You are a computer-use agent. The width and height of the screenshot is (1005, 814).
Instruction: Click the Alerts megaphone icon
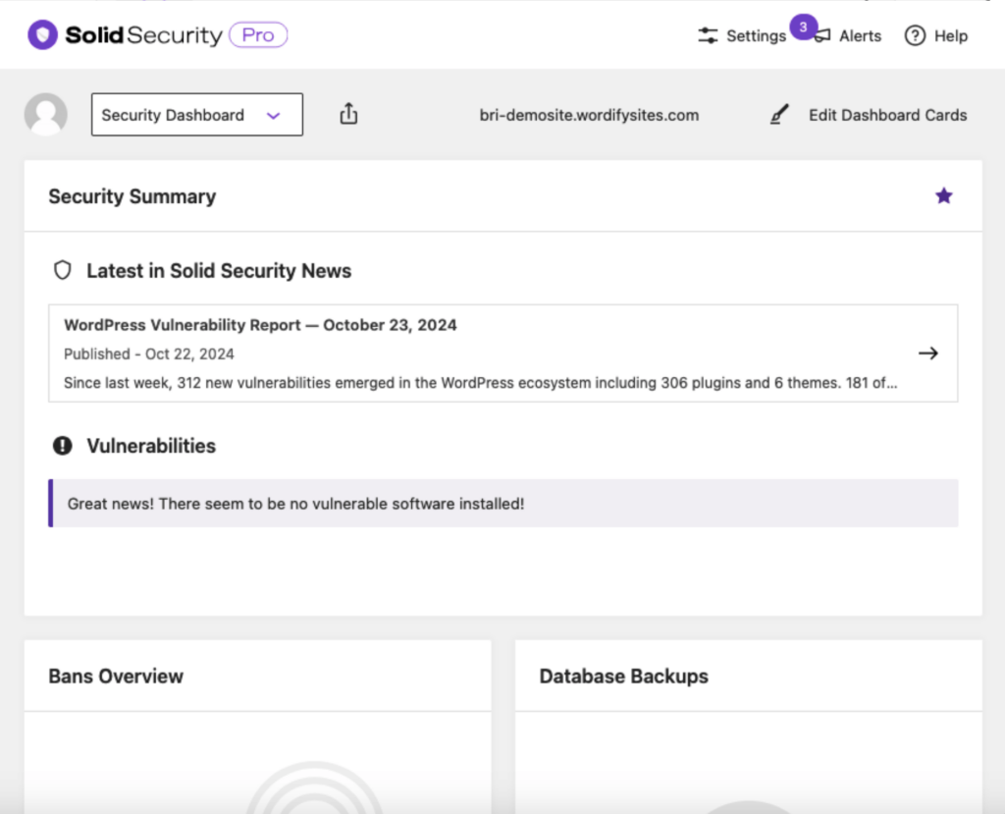point(822,36)
